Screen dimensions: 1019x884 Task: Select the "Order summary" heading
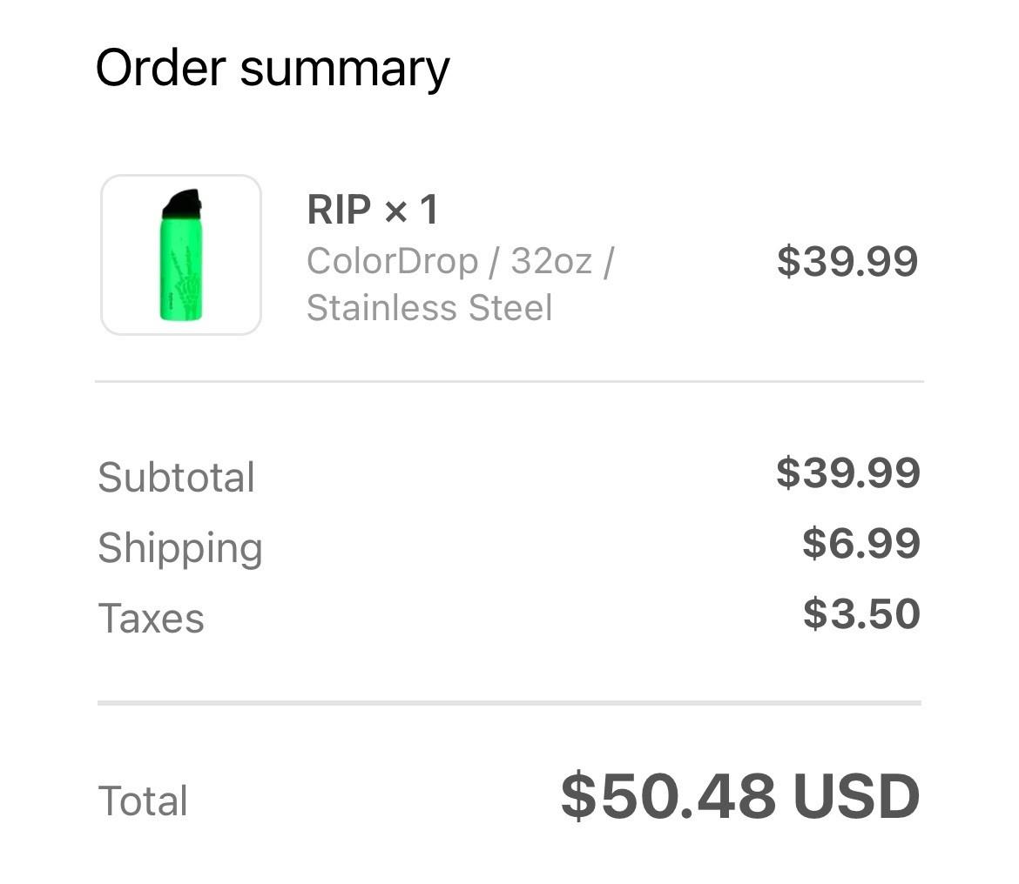272,68
